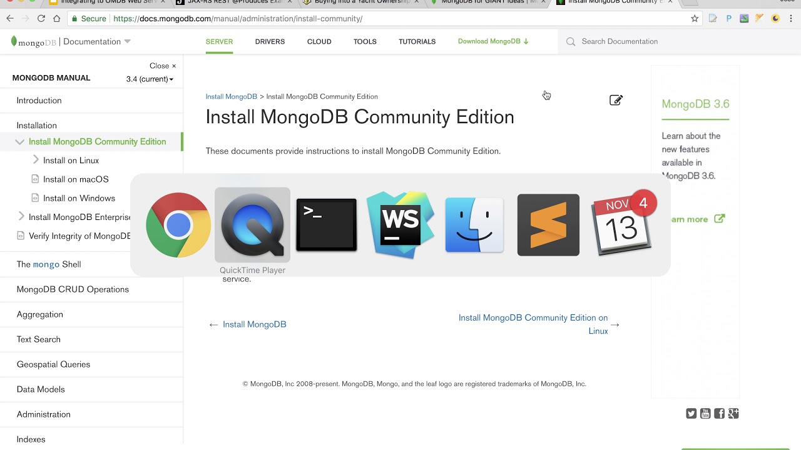Open the TOOLS tab
Image resolution: width=801 pixels, height=450 pixels.
365,42
